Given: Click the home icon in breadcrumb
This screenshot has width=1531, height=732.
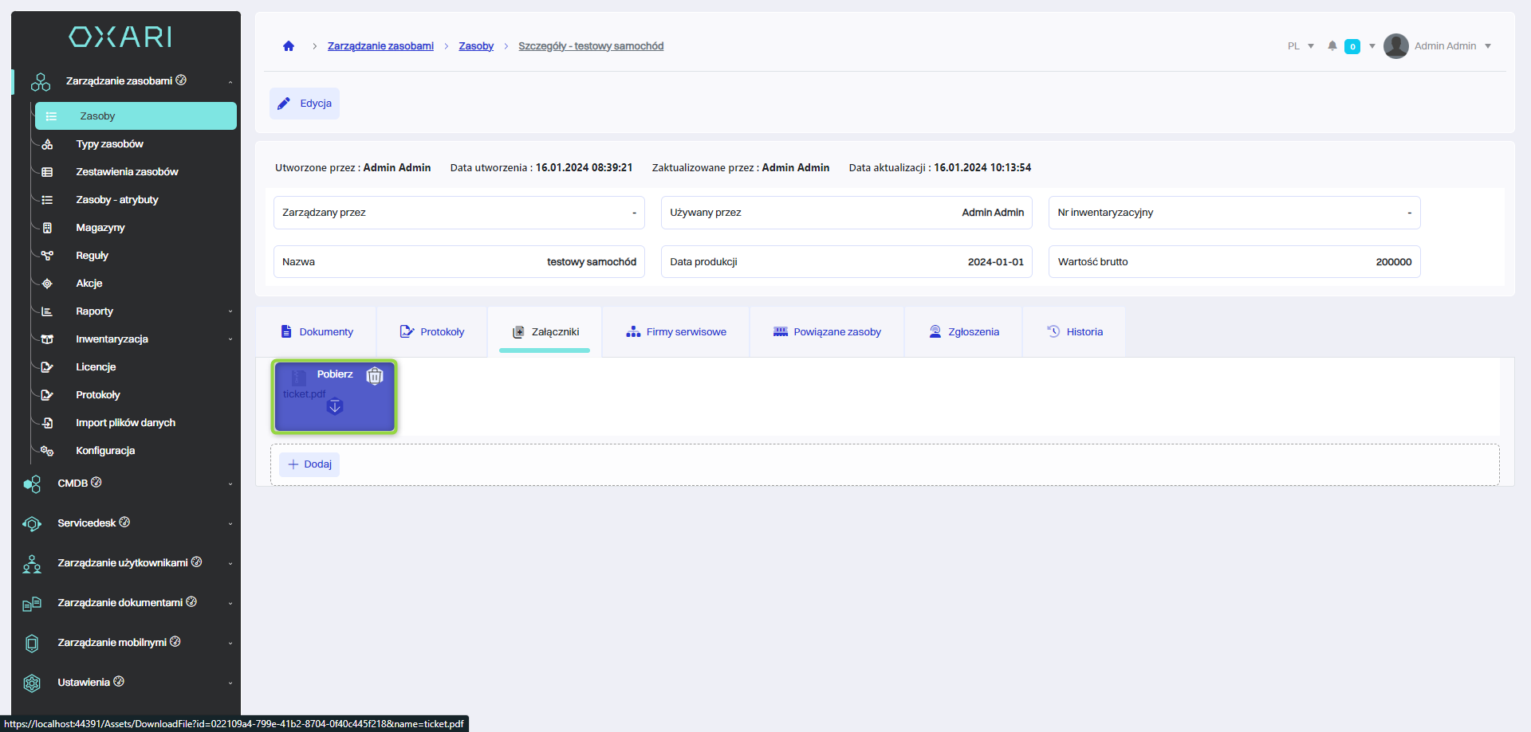Looking at the screenshot, I should point(289,46).
